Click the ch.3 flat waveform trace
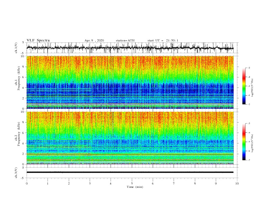This screenshot has width=267, height=206. (130, 172)
